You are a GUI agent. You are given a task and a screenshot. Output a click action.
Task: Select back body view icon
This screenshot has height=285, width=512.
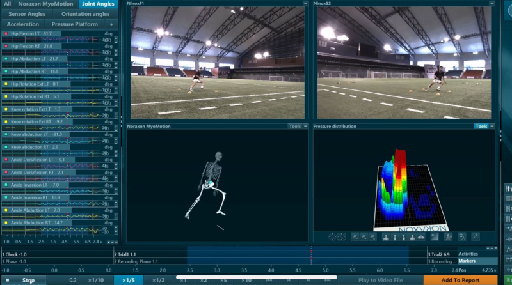pyautogui.click(x=412, y=236)
